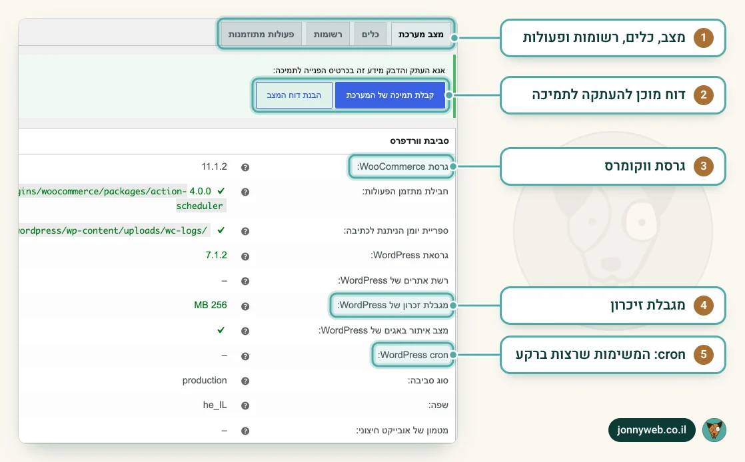Click the wp-content/uploads/wc-logs/ path

[x=113, y=231]
